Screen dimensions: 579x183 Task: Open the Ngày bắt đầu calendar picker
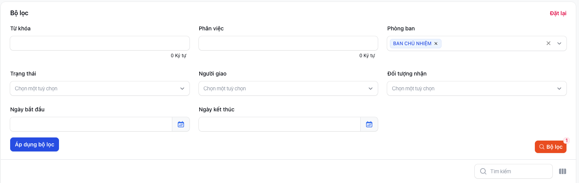coord(181,124)
